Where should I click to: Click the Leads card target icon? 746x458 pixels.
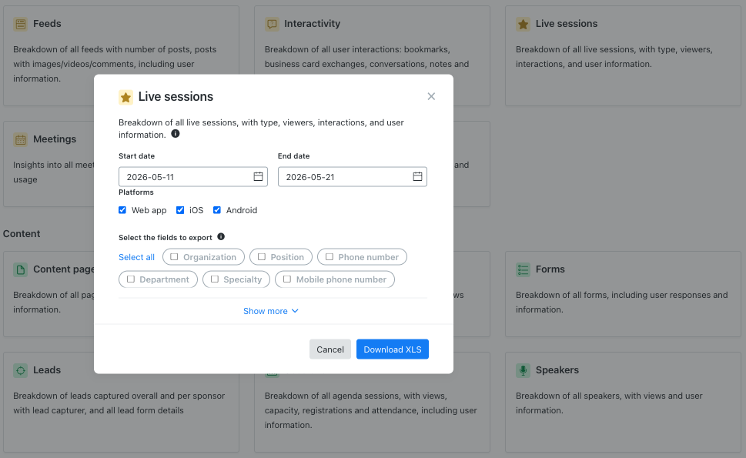coord(21,370)
